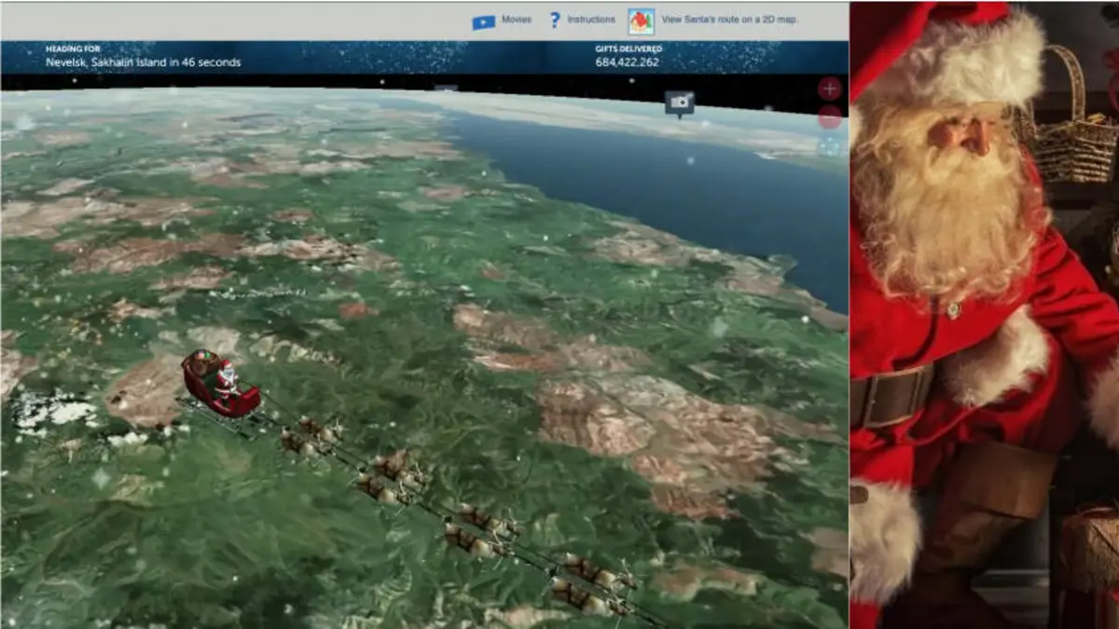The width and height of the screenshot is (1119, 629).
Task: Click the Nevelsk, Sakhalin Island destination text
Action: [x=143, y=62]
